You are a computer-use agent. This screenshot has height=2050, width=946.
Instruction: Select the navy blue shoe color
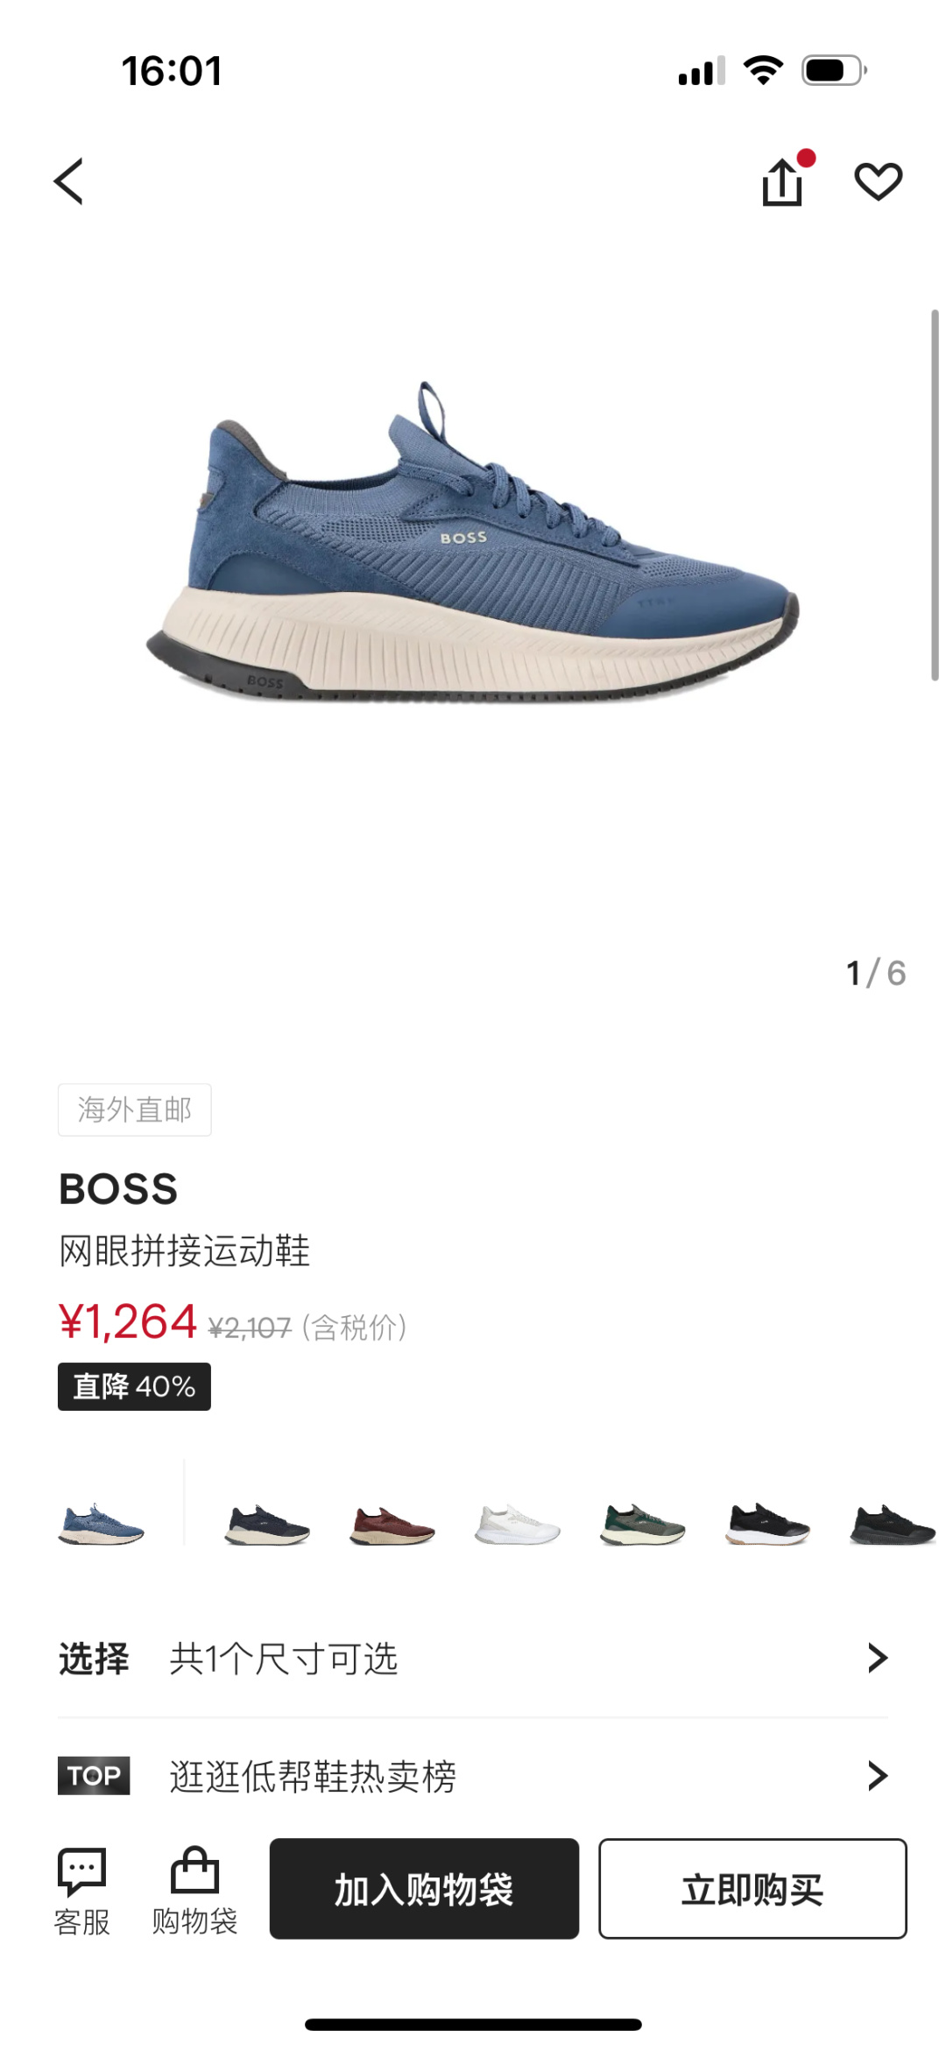pyautogui.click(x=267, y=1525)
